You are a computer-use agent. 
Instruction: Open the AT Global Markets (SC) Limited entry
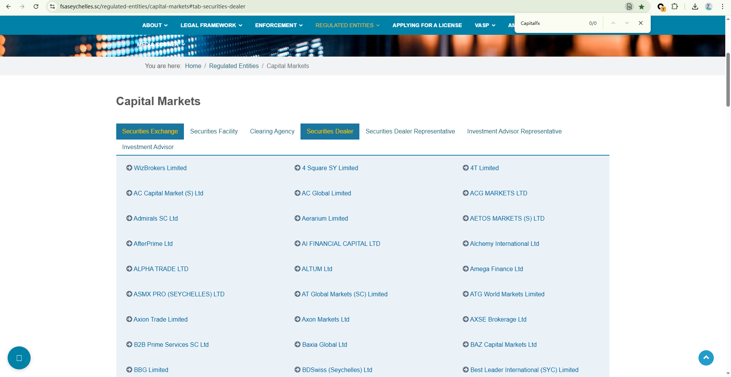tap(344, 294)
